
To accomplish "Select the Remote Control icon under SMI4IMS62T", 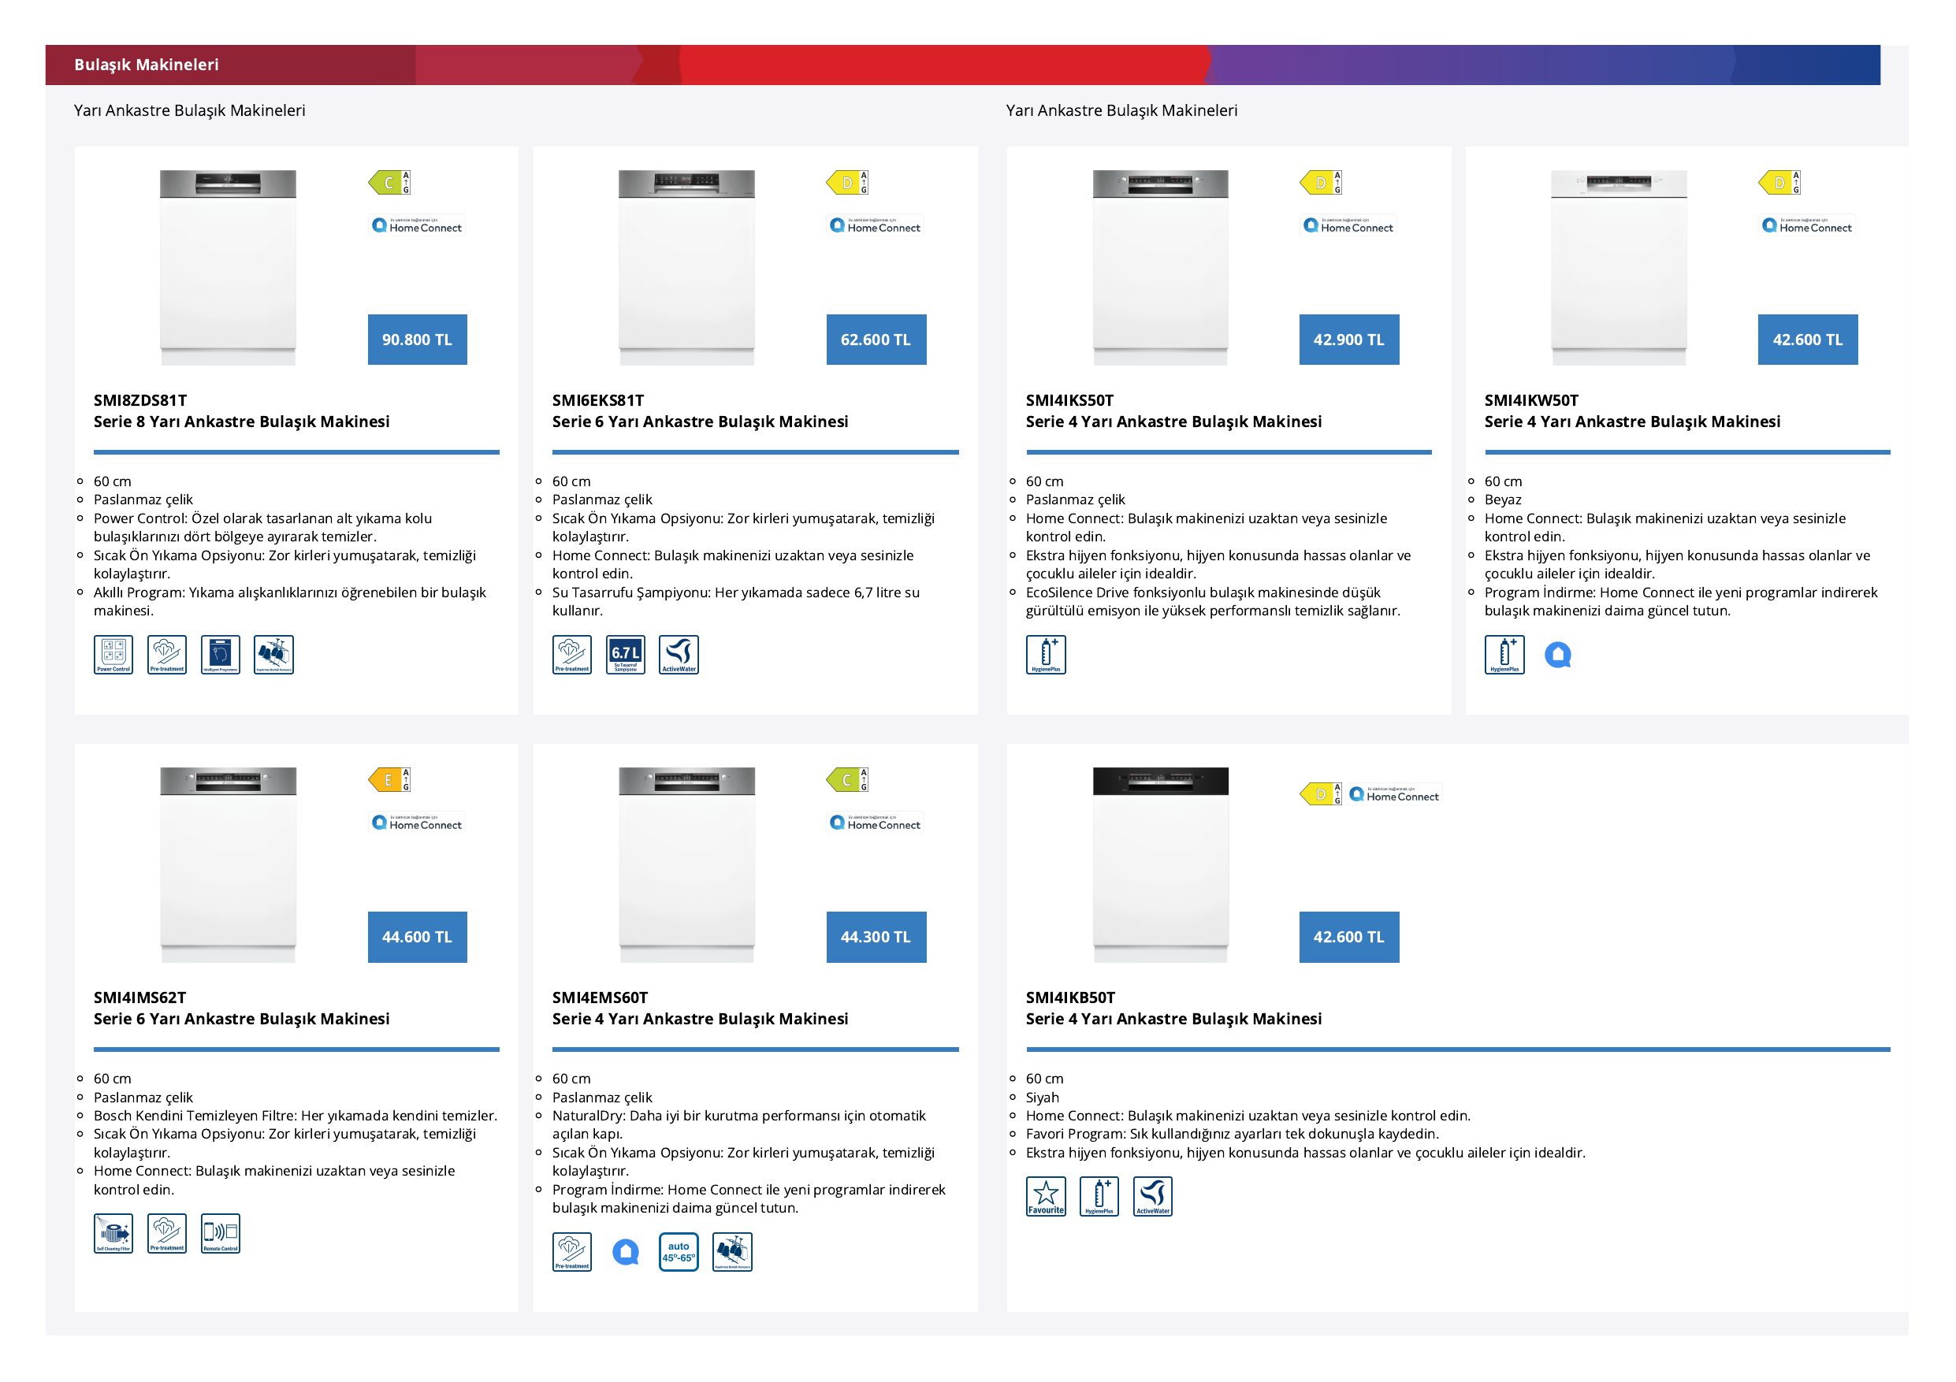I will (x=221, y=1234).
